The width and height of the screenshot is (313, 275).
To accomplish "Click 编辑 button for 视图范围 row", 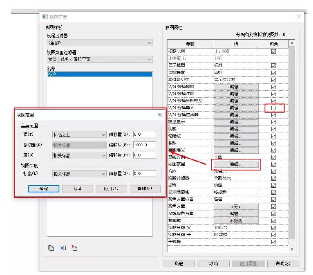I will coord(236,164).
